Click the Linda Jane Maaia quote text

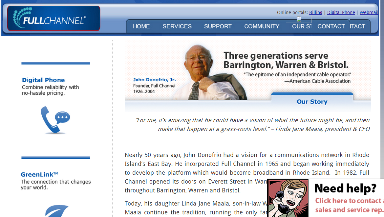[x=252, y=125]
